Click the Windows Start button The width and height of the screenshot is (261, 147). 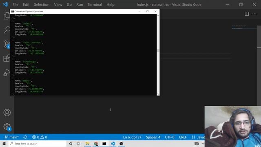(x=4, y=143)
